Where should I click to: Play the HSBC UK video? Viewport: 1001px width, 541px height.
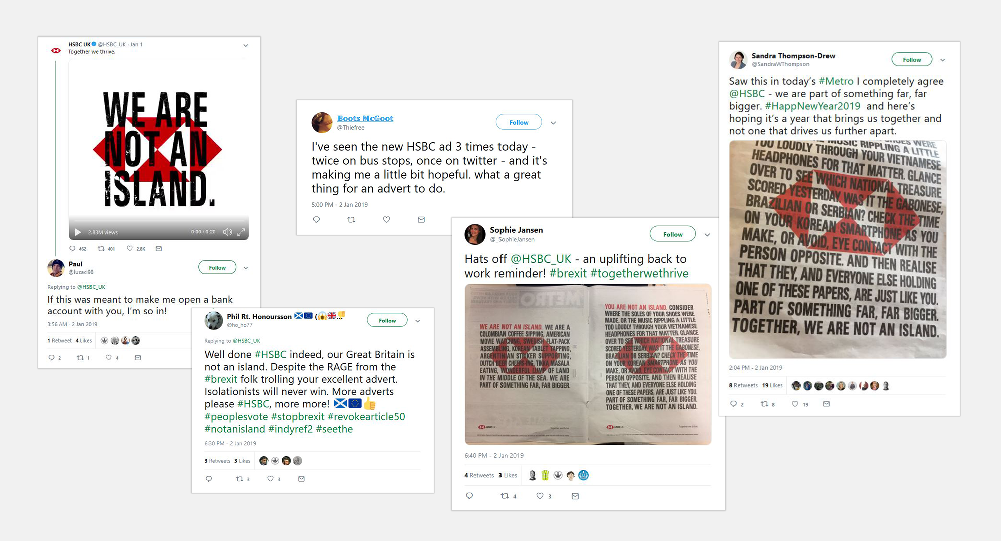click(78, 232)
